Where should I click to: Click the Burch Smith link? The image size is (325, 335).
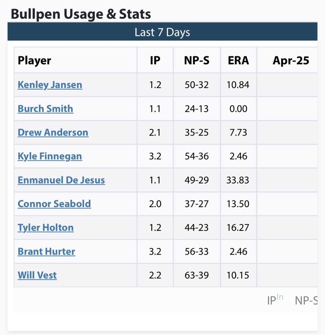[45, 109]
